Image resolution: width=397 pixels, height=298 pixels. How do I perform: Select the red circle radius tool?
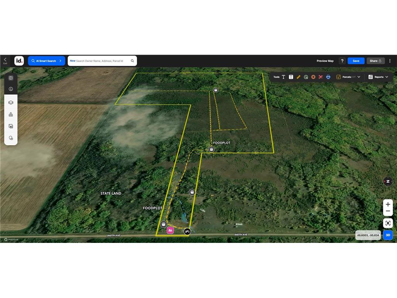313,77
